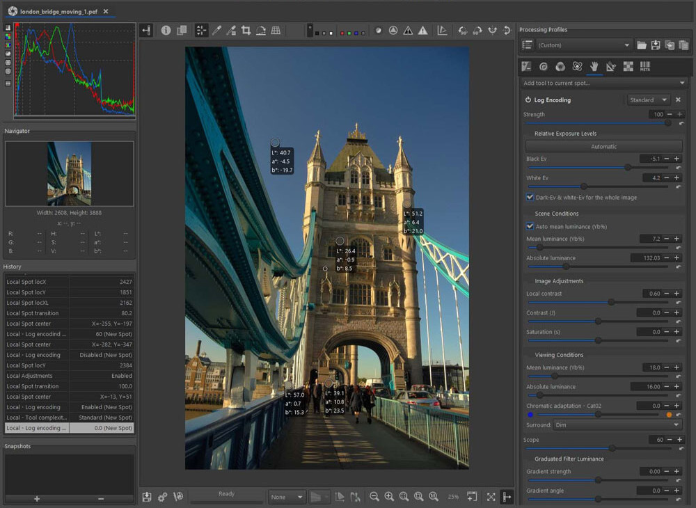Screen dimensions: 696x508
Task: Click the Automatic relative exposure button
Action: [603, 146]
